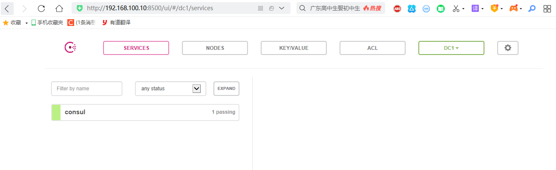This screenshot has width=556, height=170.
Task: Expand the yen shield dropdown arrow
Action: click(x=502, y=9)
